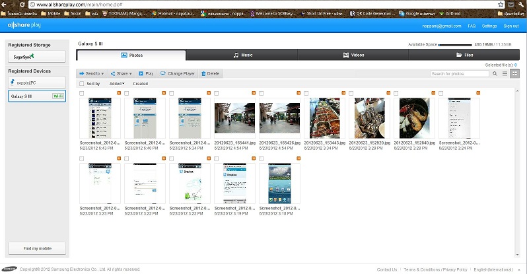Select the Galaxy S III device
Viewport: 527px width, 274px height.
(37, 96)
